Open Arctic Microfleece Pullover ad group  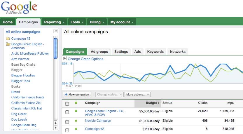(30, 53)
